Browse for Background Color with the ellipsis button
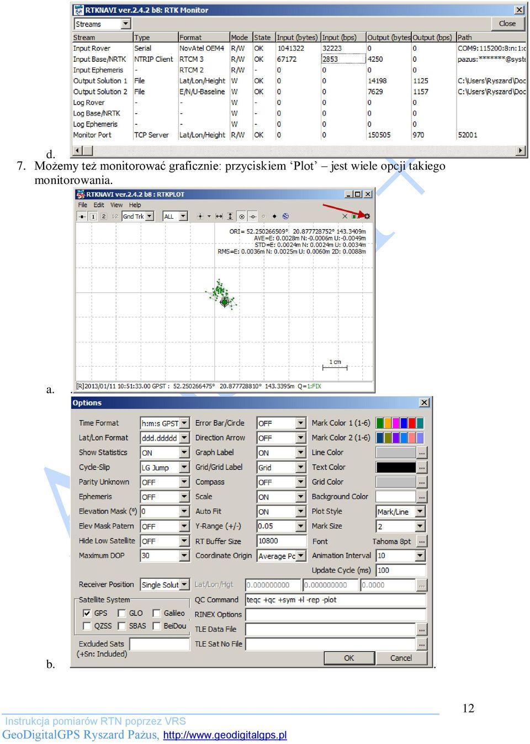 422,497
